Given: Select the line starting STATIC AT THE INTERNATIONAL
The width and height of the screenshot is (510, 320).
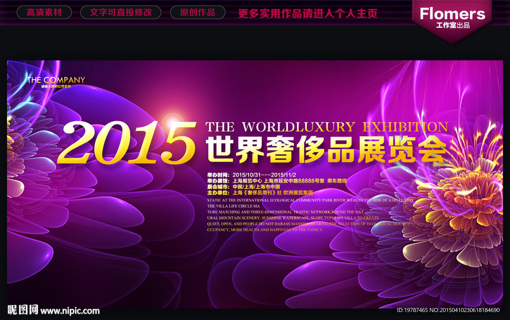Looking at the screenshot, I should pyautogui.click(x=310, y=200).
